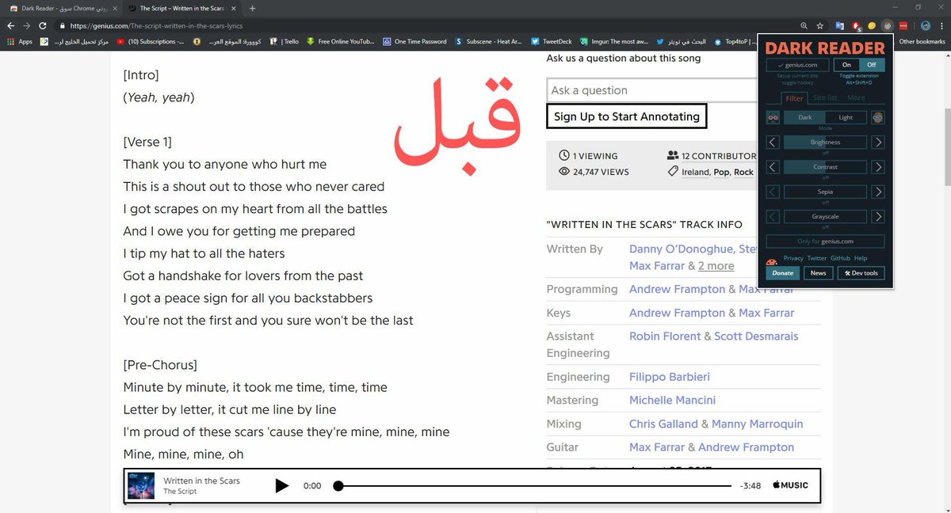The width and height of the screenshot is (951, 513).
Task: Click the red extension icon in toolbar
Action: pos(857,25)
